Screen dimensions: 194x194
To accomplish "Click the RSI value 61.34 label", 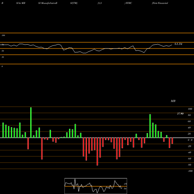I will click(x=178, y=44).
